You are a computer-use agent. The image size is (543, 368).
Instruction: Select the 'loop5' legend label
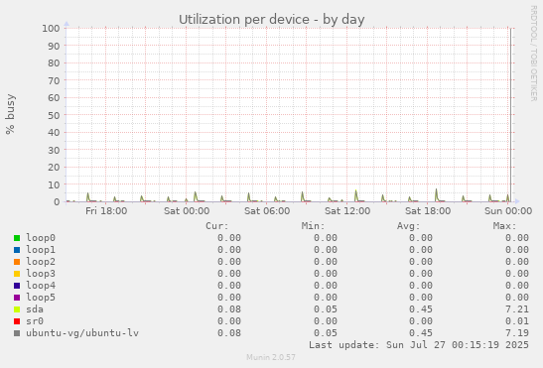point(41,297)
